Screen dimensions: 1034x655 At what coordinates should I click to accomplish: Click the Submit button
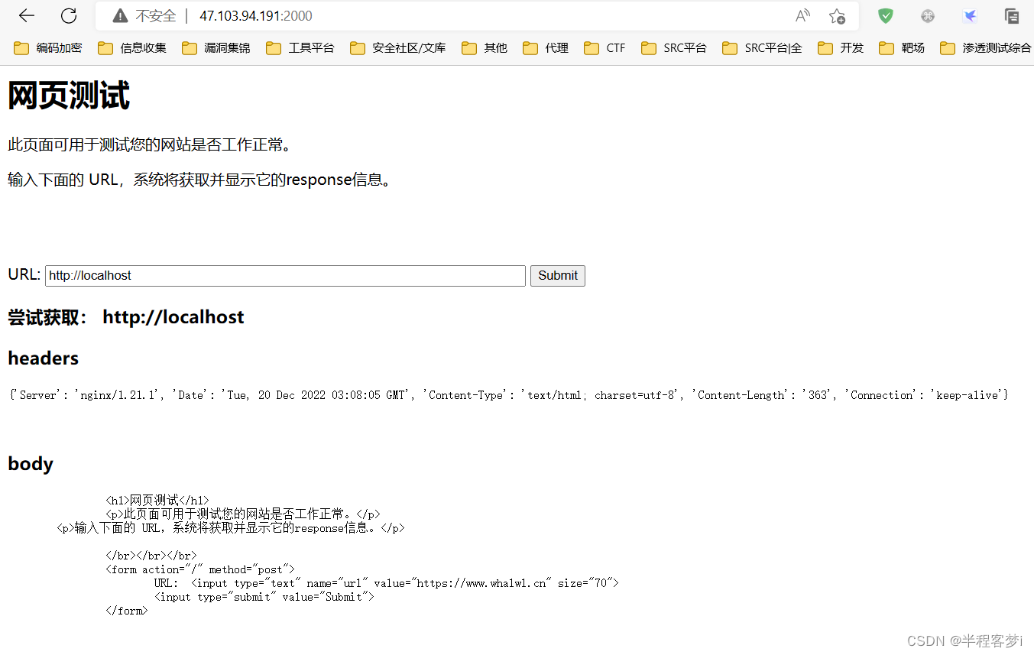click(x=558, y=276)
